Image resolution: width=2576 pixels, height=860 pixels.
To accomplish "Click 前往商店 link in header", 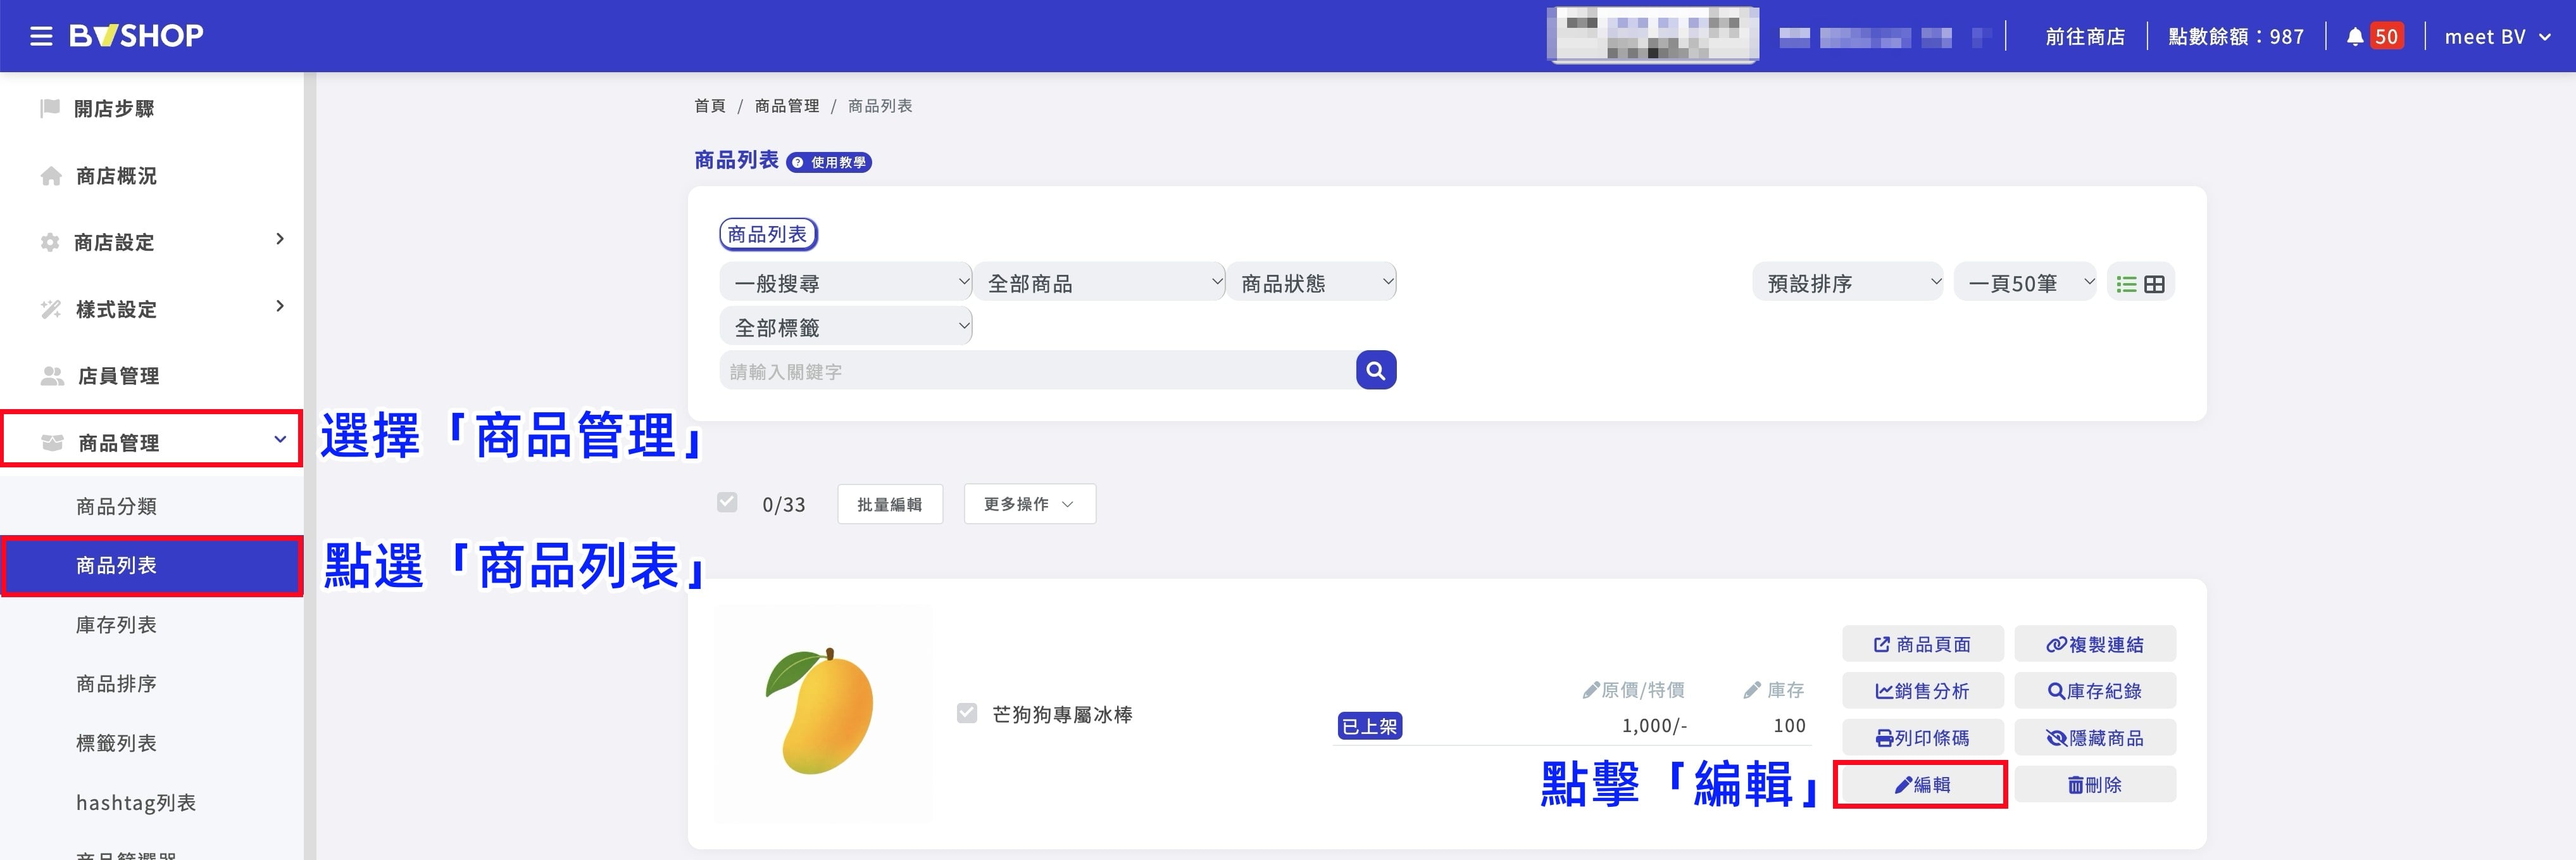I will click(2085, 37).
